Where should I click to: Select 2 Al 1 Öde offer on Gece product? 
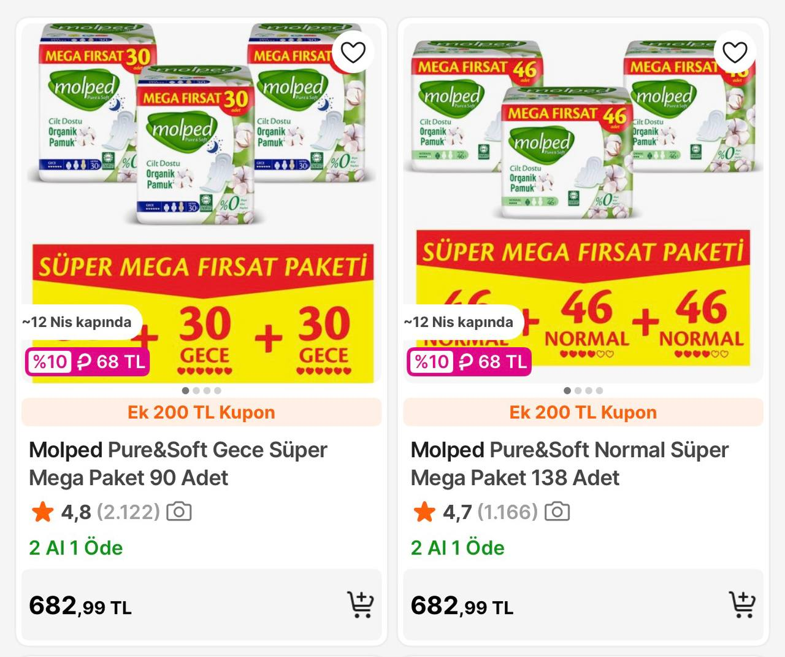[x=76, y=547]
